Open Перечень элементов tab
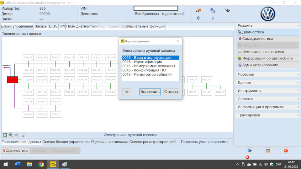This screenshot has height=169, width=301. pos(109,142)
